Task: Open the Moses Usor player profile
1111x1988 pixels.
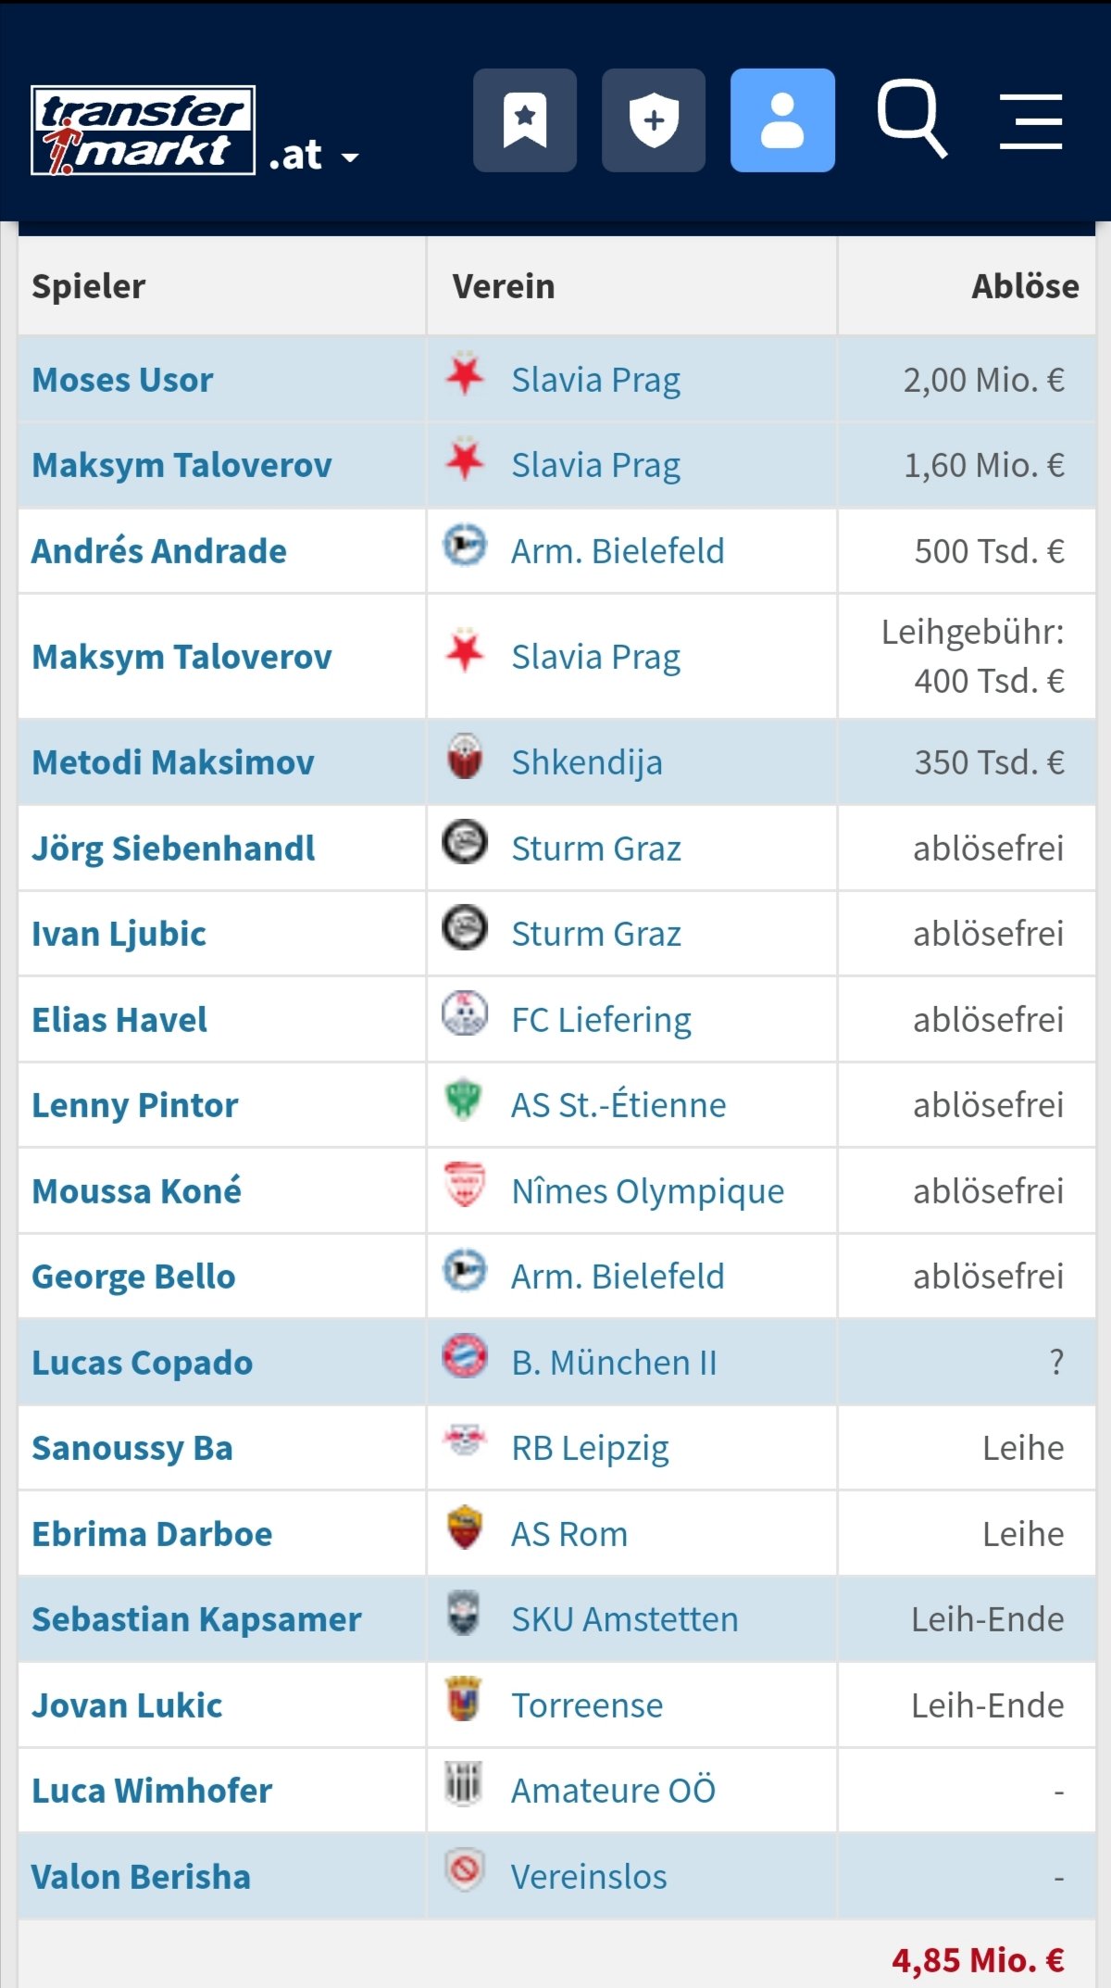Action: (122, 380)
